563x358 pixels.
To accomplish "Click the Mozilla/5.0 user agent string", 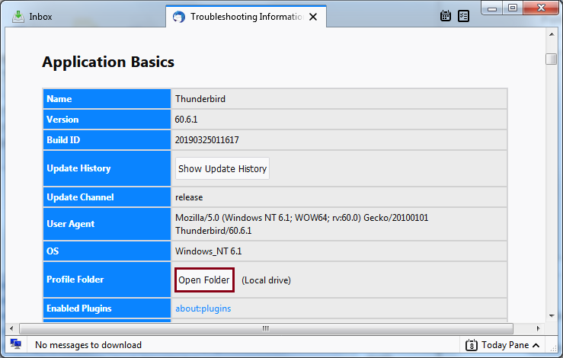I will [302, 224].
